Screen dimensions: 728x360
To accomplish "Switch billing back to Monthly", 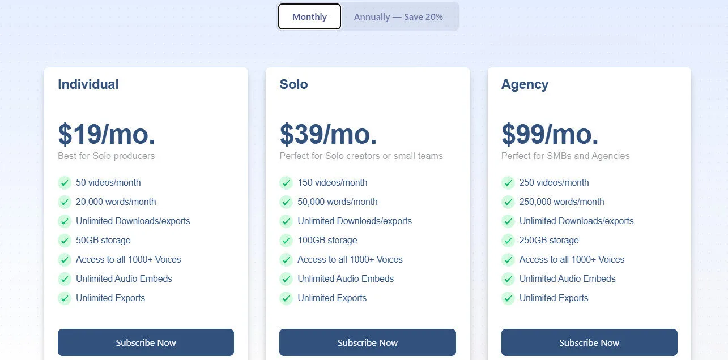I will pyautogui.click(x=309, y=16).
